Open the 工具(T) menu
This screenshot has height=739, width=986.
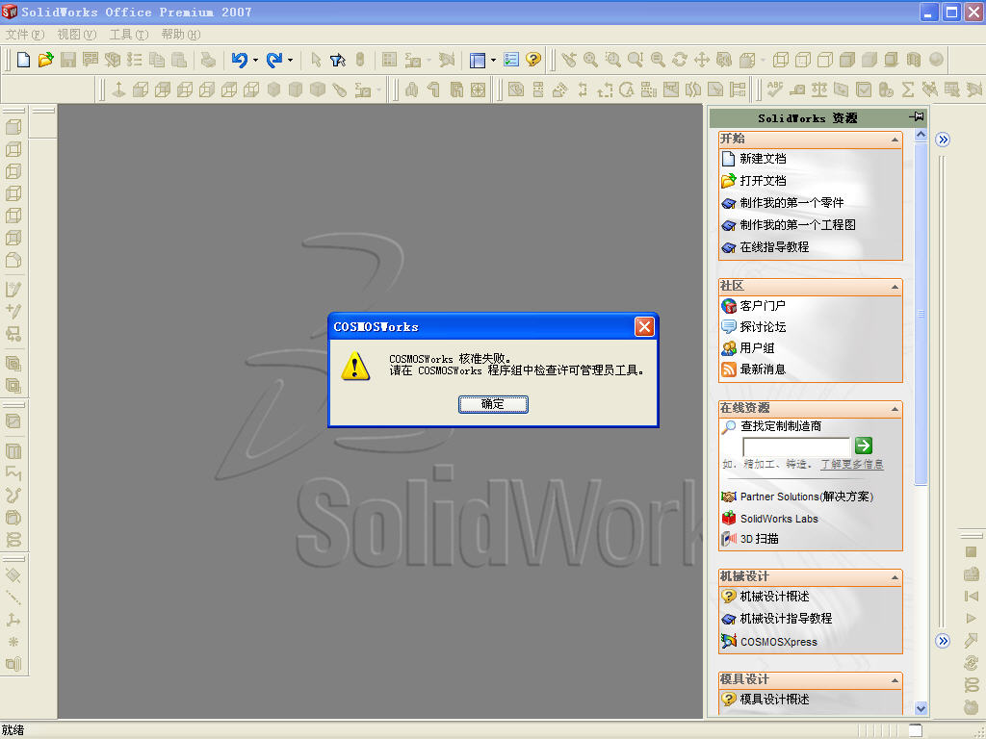[x=129, y=35]
